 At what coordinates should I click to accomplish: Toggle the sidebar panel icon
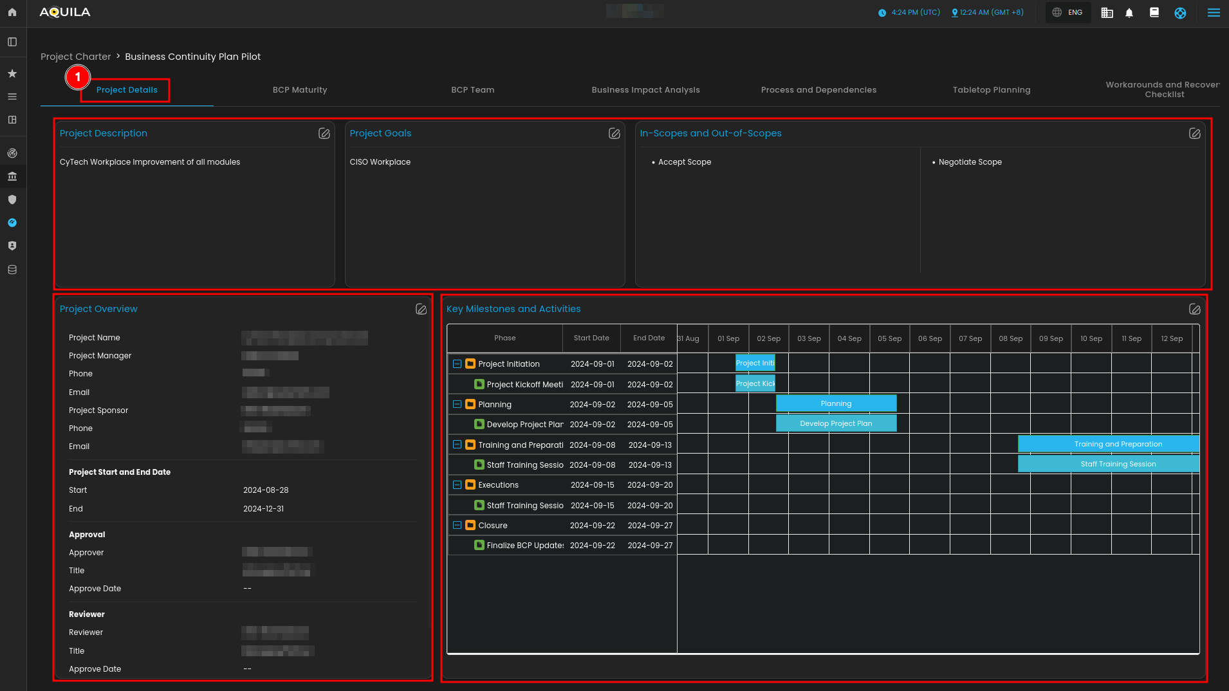pos(12,42)
